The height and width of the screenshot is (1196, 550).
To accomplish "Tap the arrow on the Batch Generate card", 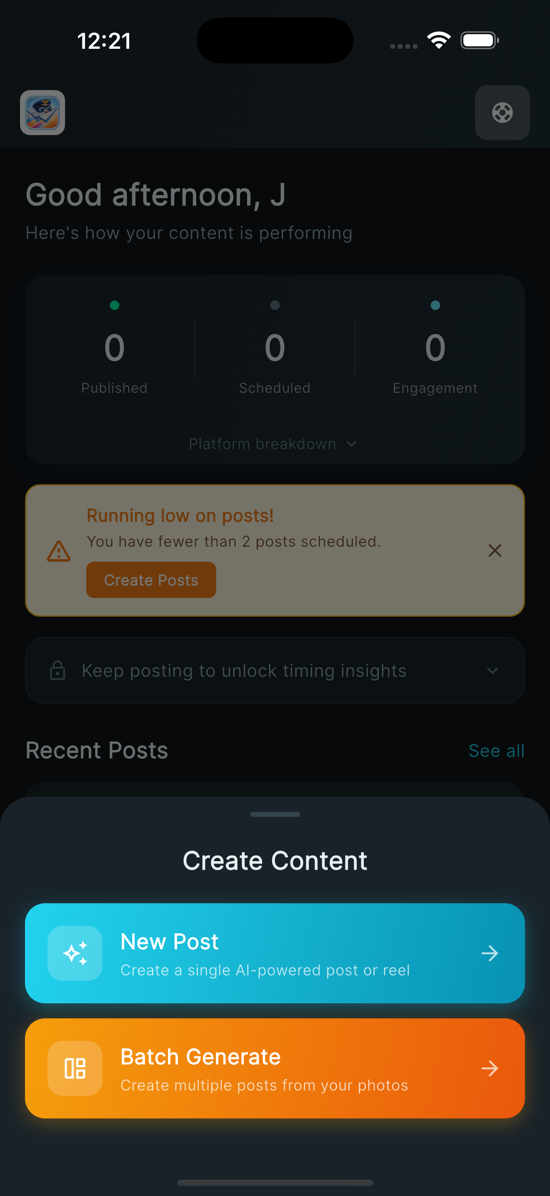I will (x=490, y=1068).
